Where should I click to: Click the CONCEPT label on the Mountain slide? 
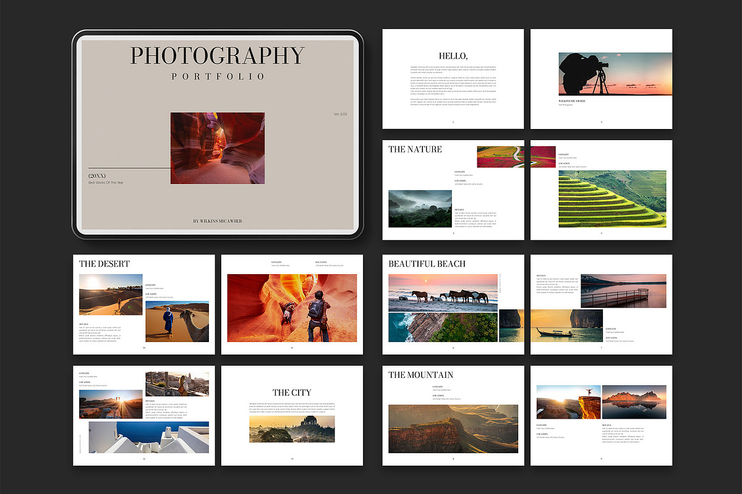coord(438,387)
